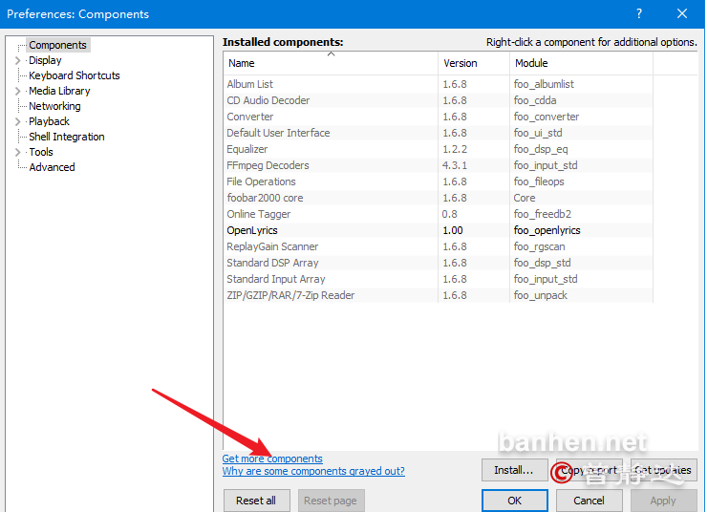Open Keyboard Shortcuts preferences
708x512 pixels.
tap(75, 75)
